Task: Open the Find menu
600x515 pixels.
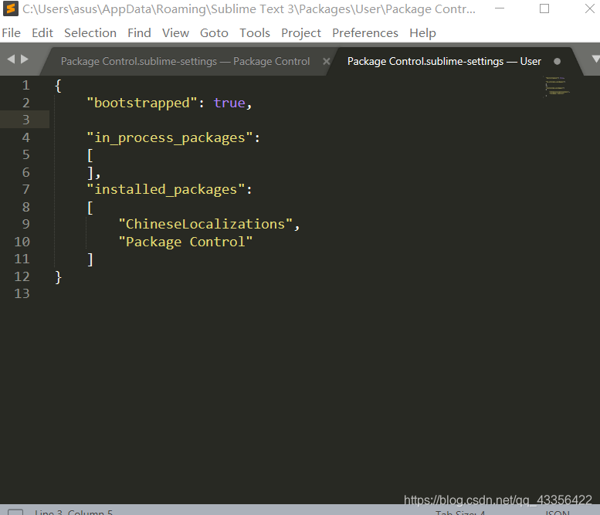Action: click(139, 33)
